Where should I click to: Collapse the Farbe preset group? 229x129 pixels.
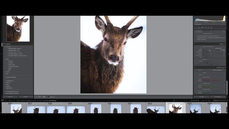pos(6,59)
